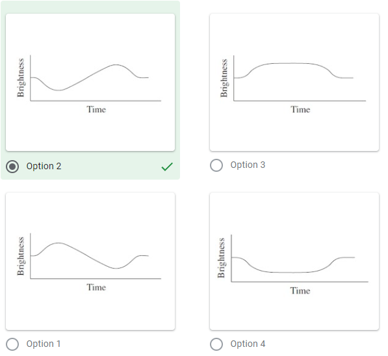Click the Option 2 text label
This screenshot has width=388, height=356.
point(44,166)
